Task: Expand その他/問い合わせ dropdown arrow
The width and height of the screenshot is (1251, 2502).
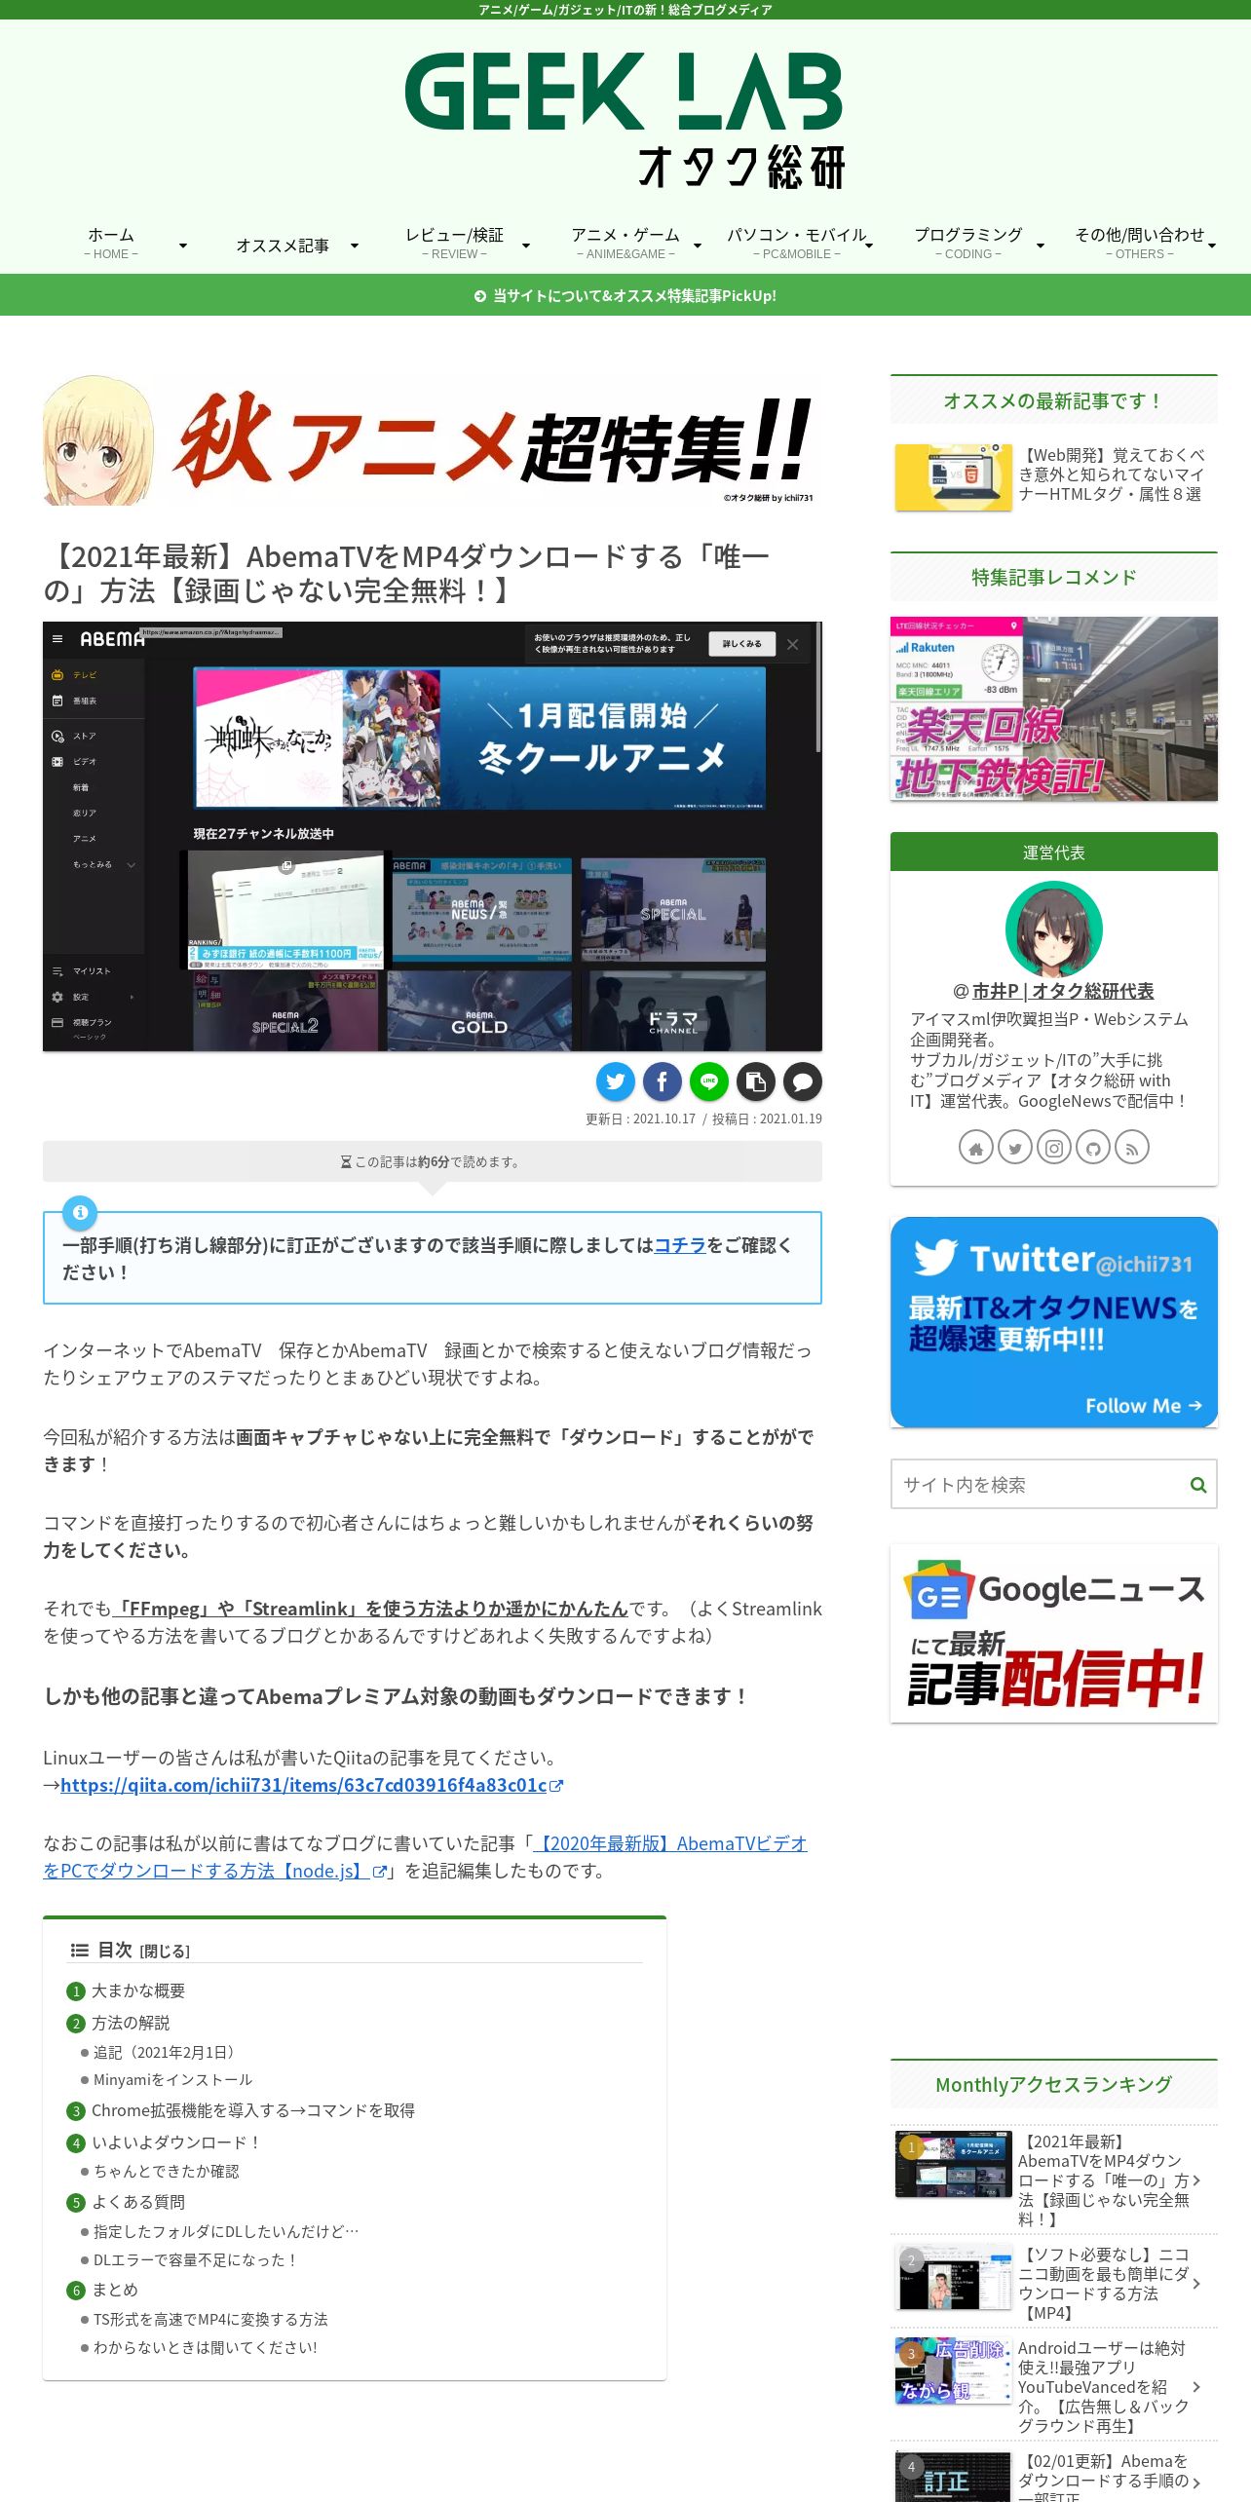Action: 1211,246
